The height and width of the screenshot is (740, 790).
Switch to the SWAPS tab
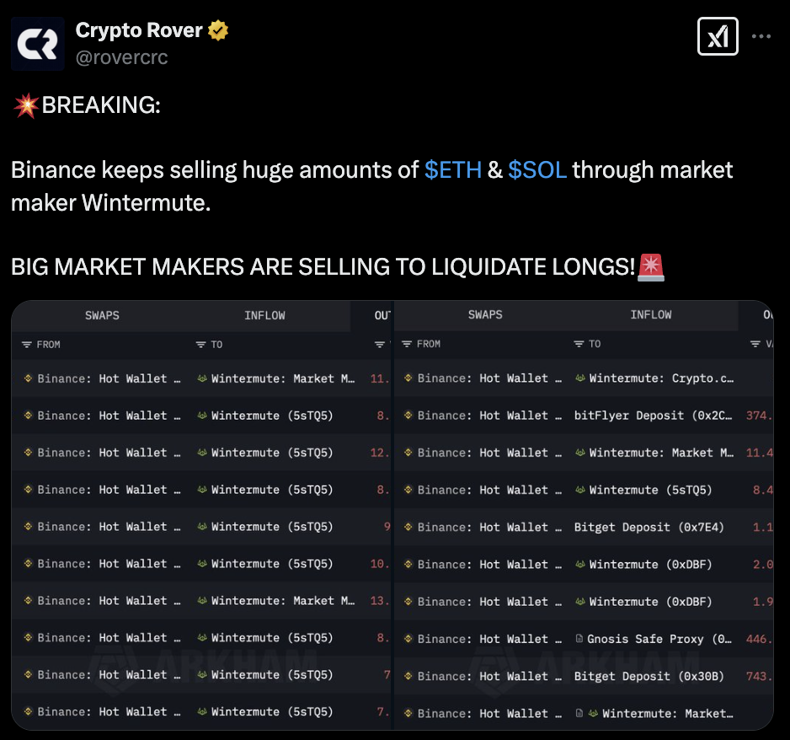pos(102,314)
